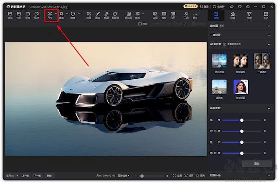
Task: Select the 消除笔 AI eraser thumbnail
Action: (219, 87)
